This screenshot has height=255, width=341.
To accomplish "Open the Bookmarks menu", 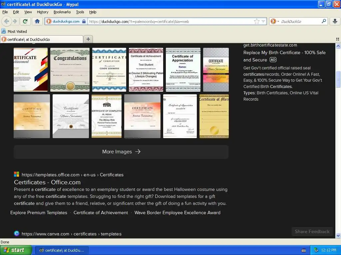I will 62,12.
